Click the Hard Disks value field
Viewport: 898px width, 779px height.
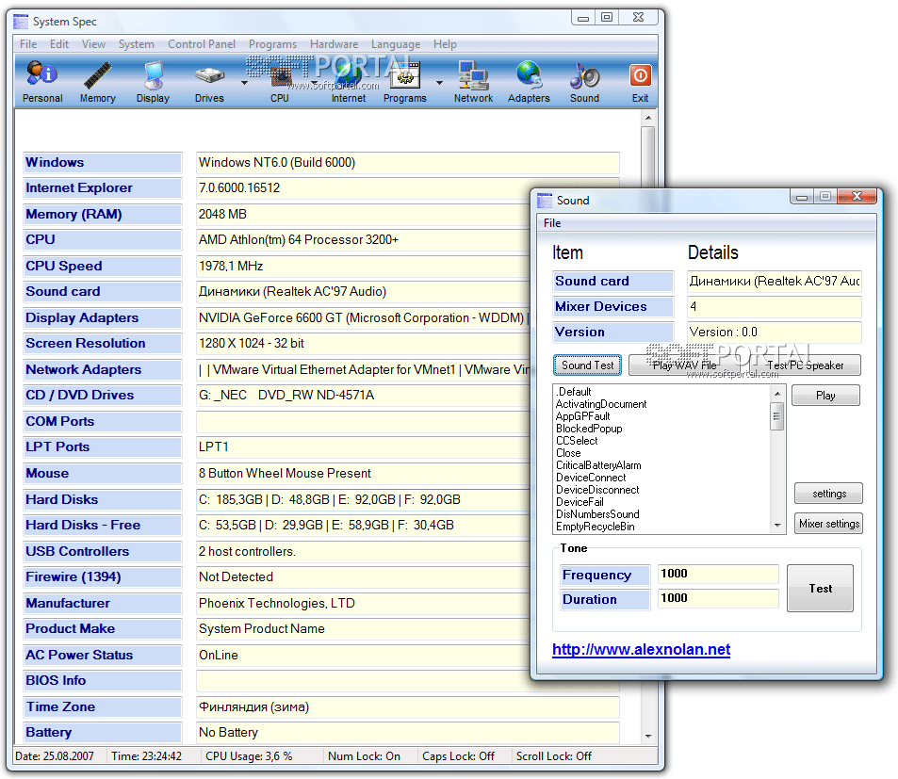(364, 499)
